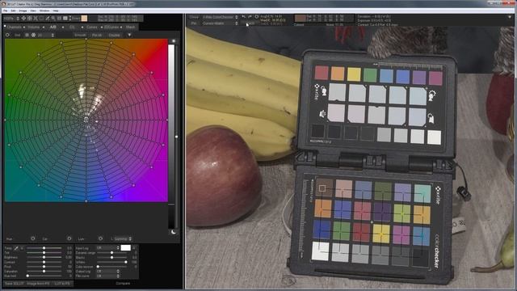Screen dimensions: 517x291
Task: Open the Input Log dropdown
Action: tap(107, 248)
